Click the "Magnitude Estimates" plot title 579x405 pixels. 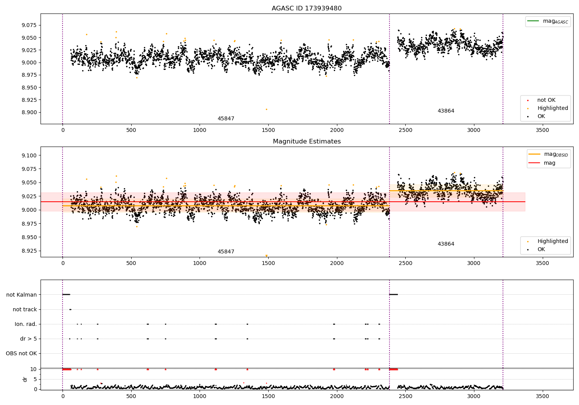[306, 142]
